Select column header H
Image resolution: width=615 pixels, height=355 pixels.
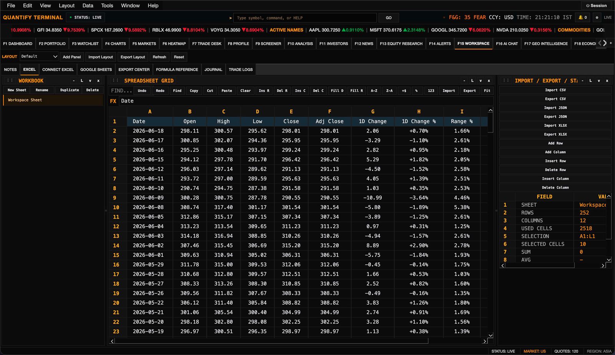419,111
